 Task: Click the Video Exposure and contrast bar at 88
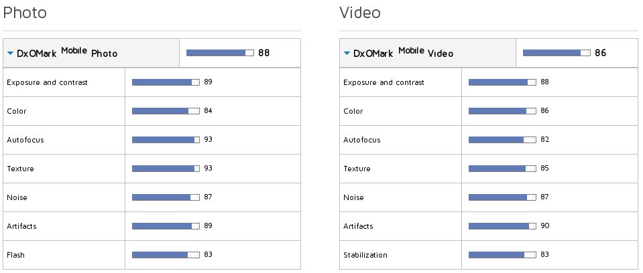(502, 82)
